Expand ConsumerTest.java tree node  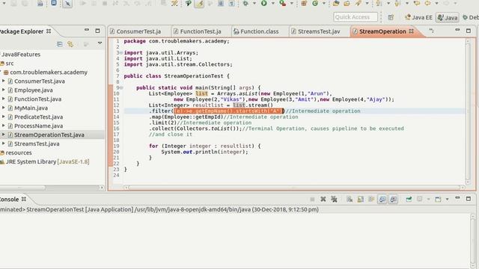pos(3,81)
